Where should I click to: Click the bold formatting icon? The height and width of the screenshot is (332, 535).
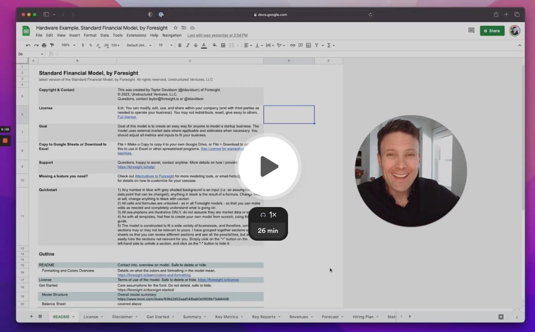coord(180,45)
